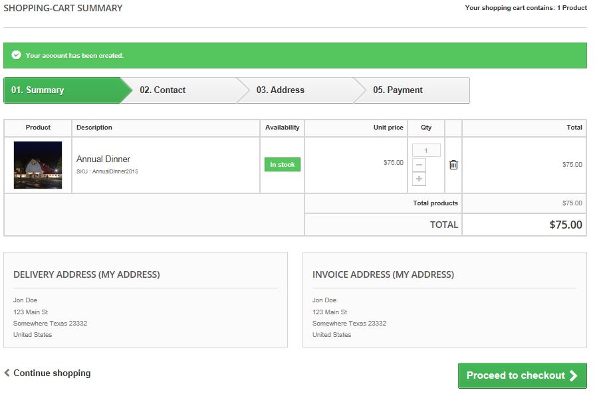Increase quantity with plus button

click(x=419, y=179)
